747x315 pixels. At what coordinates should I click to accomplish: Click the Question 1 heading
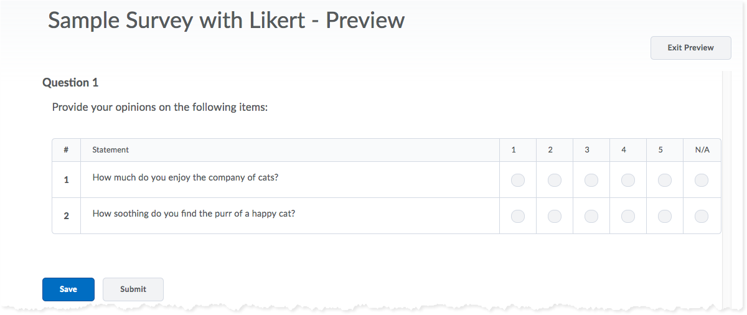pyautogui.click(x=70, y=82)
